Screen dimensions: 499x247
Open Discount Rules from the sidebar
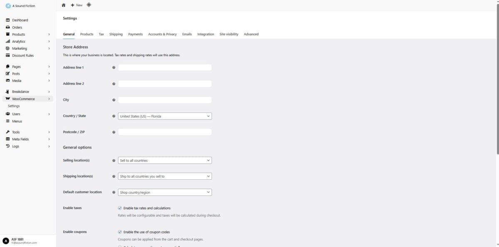[x=23, y=55]
